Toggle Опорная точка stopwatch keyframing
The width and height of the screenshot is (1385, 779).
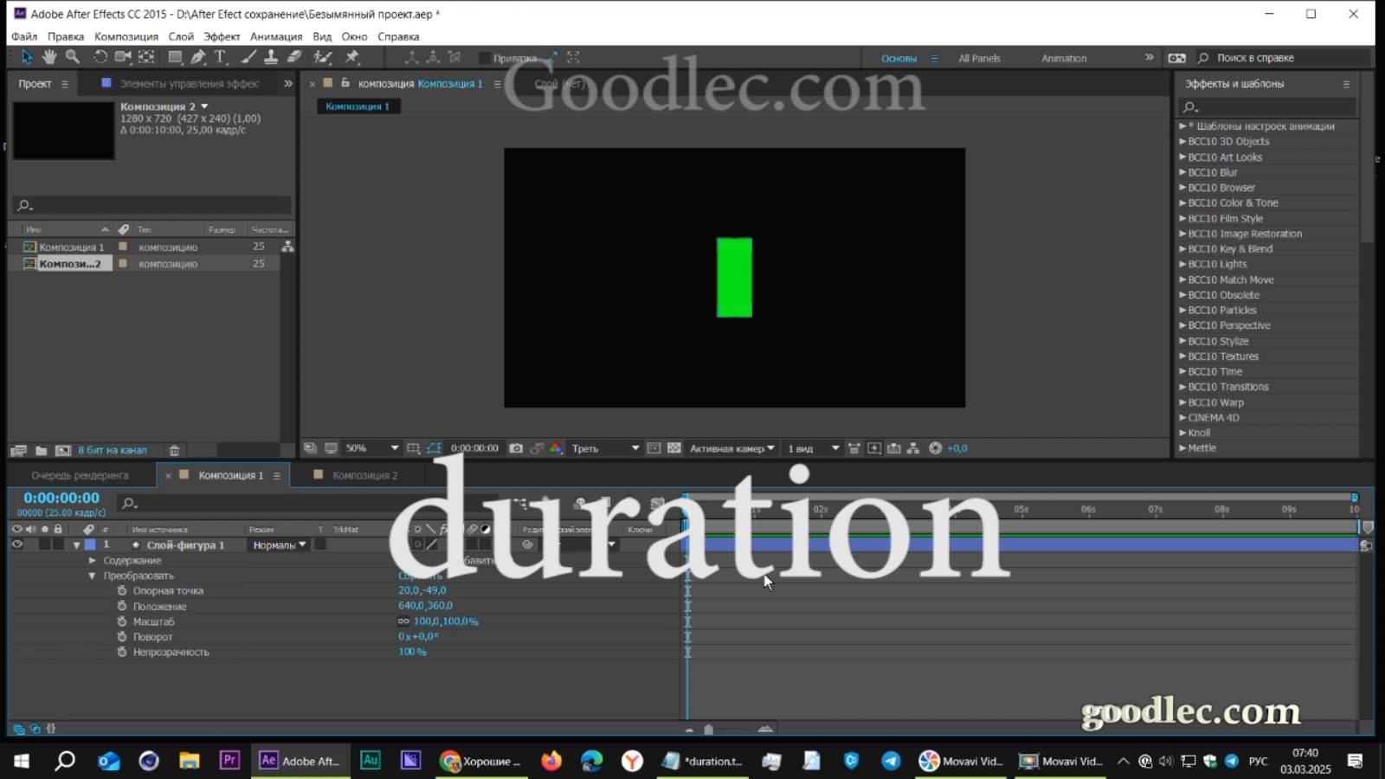(x=122, y=590)
